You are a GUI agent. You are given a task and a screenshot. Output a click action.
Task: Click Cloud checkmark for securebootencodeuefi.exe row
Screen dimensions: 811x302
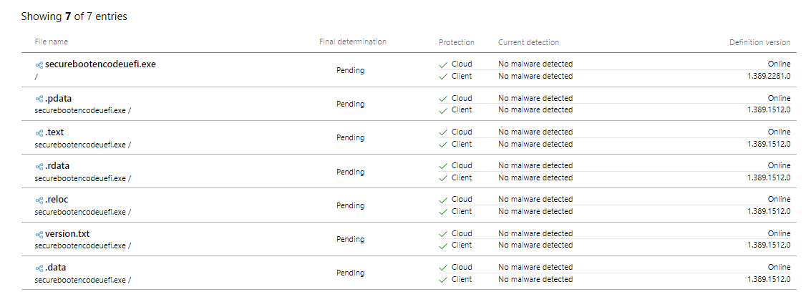(x=442, y=64)
